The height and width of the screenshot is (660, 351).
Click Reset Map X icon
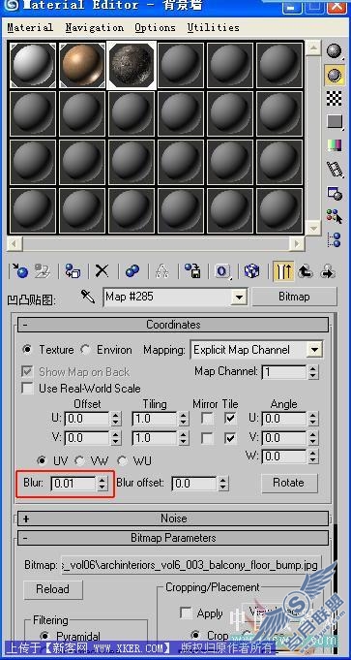pyautogui.click(x=102, y=270)
